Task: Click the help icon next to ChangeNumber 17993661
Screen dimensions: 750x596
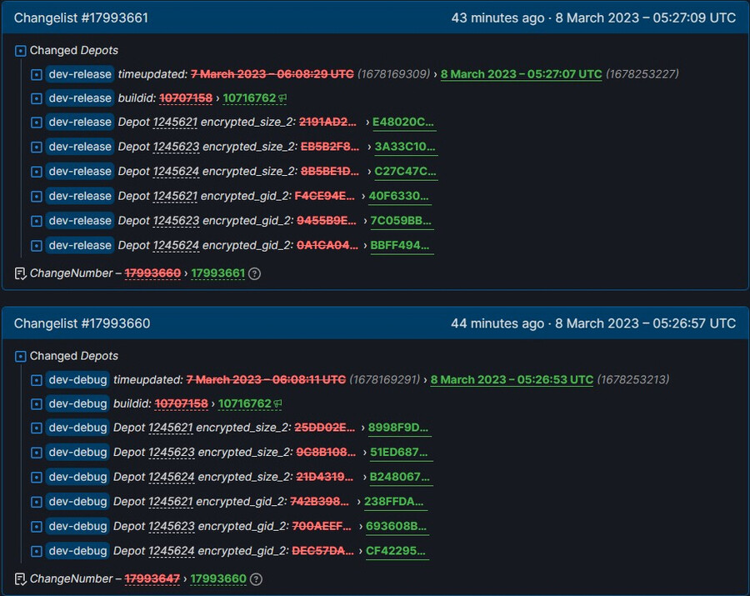Action: click(256, 273)
